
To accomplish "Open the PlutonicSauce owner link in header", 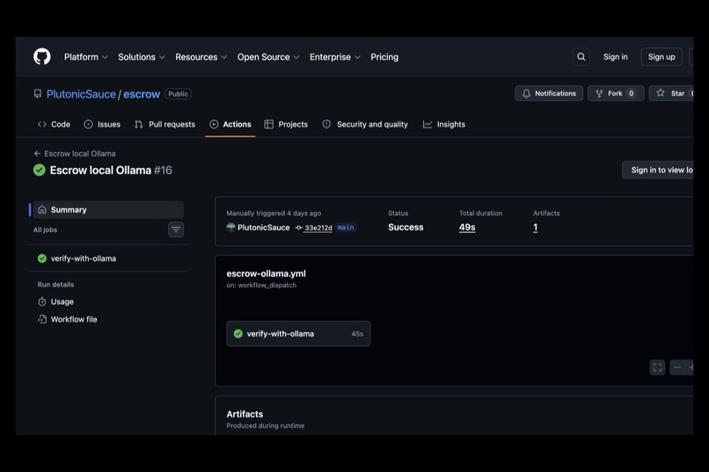I will (x=81, y=94).
